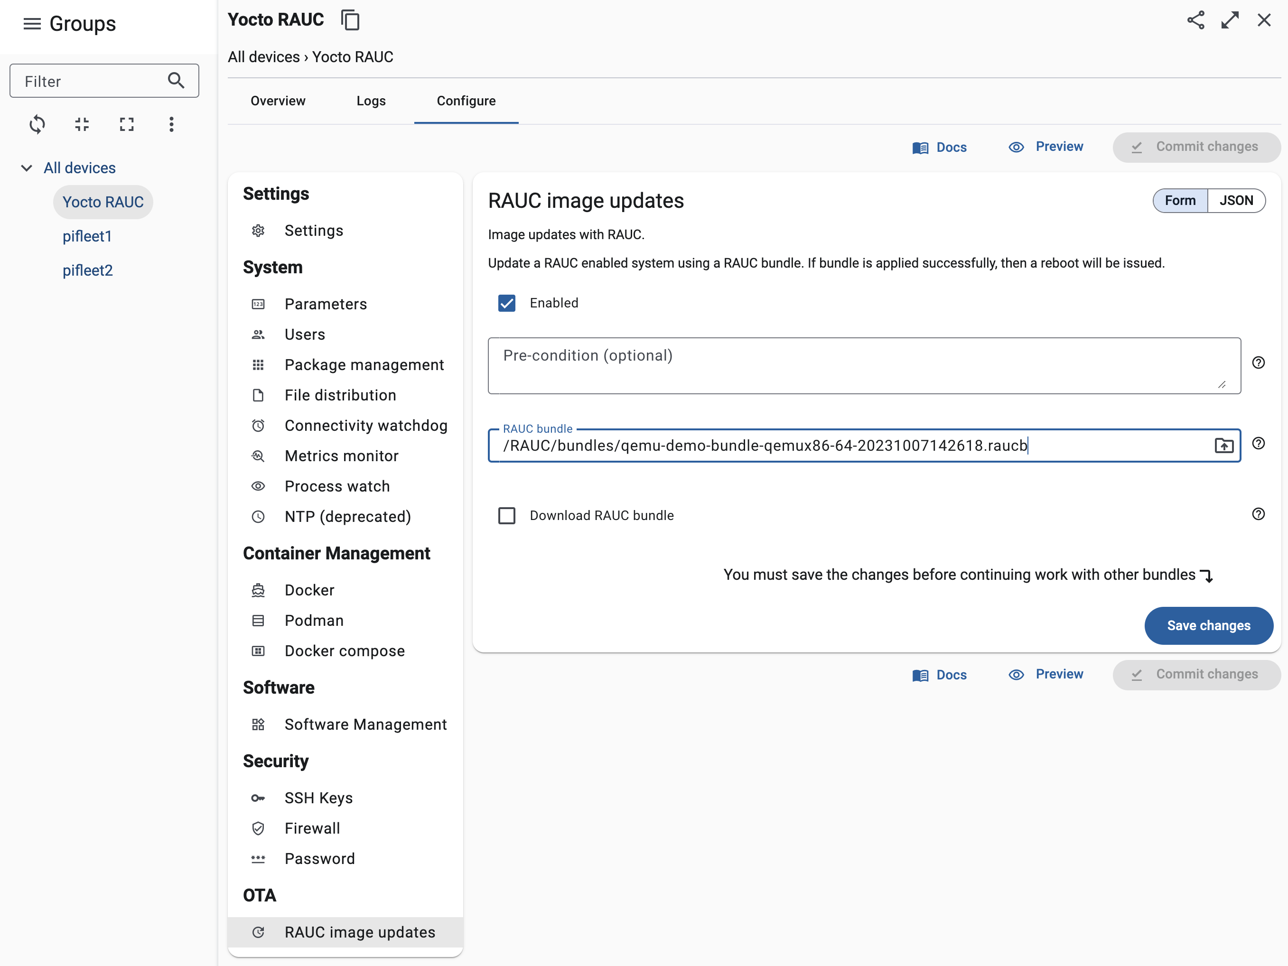This screenshot has height=966, width=1288.
Task: Switch to the Logs tab
Action: coord(371,101)
